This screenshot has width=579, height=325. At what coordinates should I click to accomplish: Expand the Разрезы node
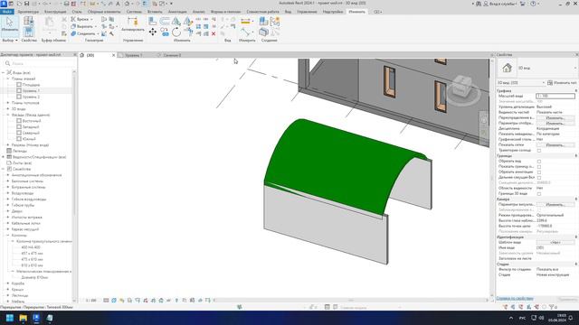click(8, 144)
